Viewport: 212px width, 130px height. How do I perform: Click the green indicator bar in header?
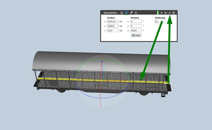(158, 13)
